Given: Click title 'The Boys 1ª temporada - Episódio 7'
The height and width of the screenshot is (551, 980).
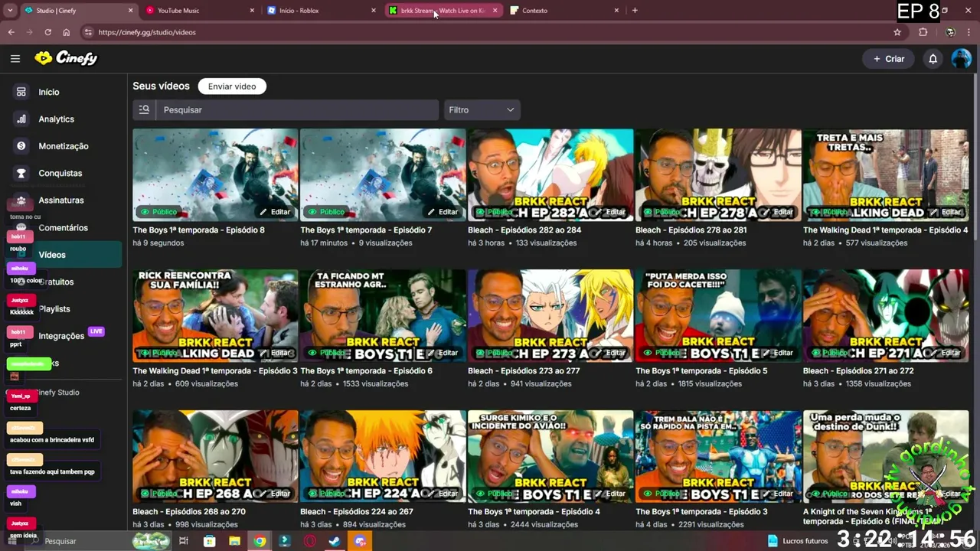Looking at the screenshot, I should coord(366,230).
